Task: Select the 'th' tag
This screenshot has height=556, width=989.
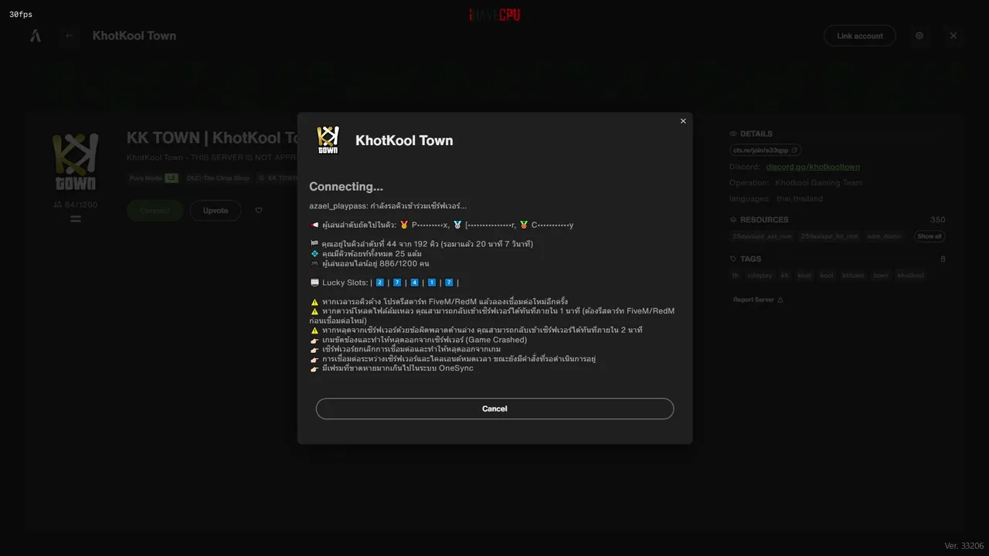Action: point(736,276)
